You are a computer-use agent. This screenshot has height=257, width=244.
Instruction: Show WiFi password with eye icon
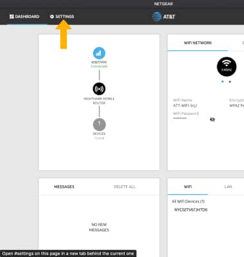[213, 120]
